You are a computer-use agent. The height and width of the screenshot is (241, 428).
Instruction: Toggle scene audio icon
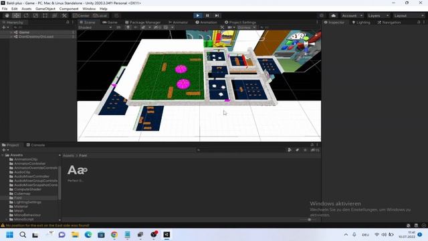tap(135, 27)
